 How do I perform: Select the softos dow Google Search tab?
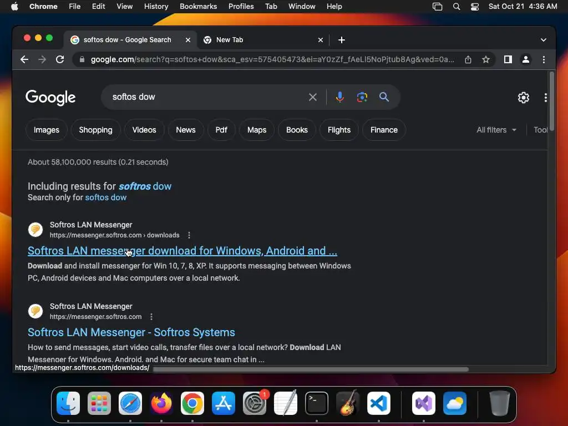tap(131, 40)
